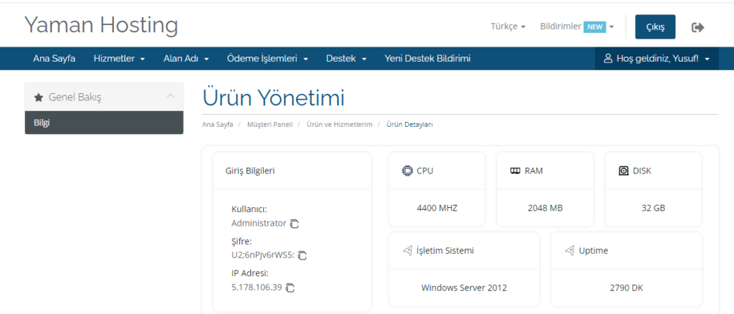Click the CPU chip icon
Image resolution: width=734 pixels, height=314 pixels.
point(407,171)
